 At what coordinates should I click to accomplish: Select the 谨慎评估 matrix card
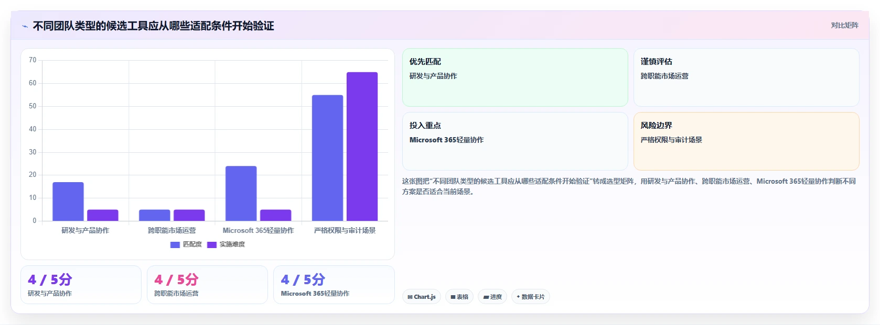point(746,77)
